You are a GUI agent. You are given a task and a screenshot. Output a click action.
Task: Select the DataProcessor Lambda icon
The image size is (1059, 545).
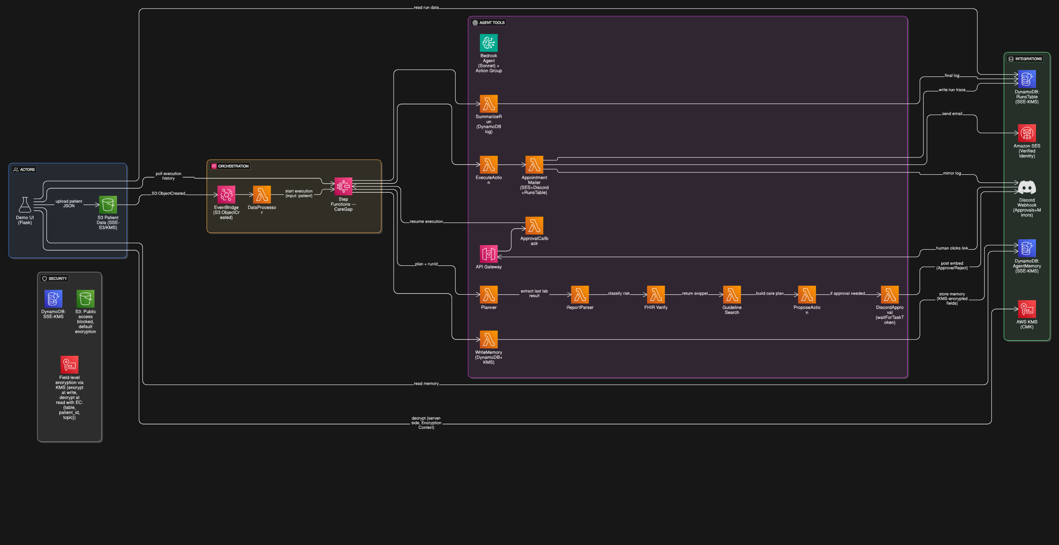[262, 195]
